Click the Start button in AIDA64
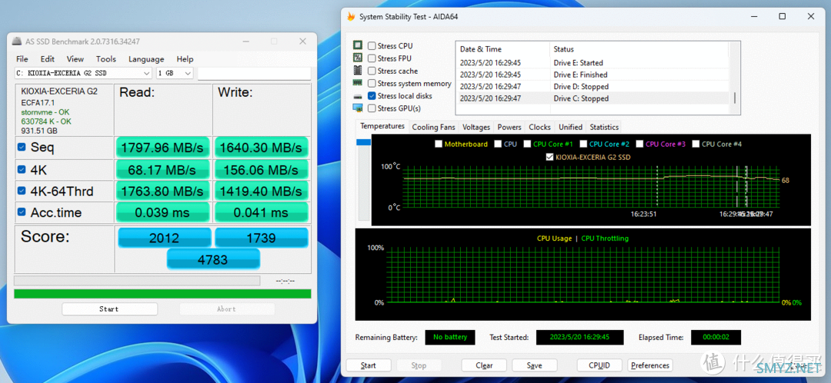Image resolution: width=831 pixels, height=383 pixels. point(369,365)
